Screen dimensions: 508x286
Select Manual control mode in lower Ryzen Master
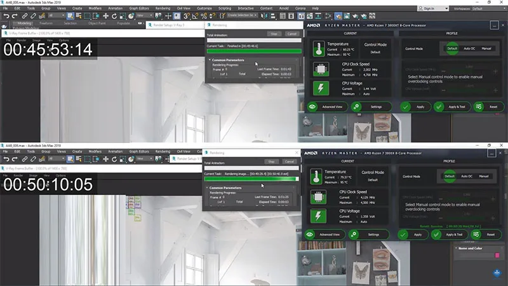click(x=483, y=177)
